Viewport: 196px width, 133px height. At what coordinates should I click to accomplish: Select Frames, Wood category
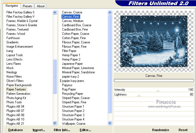(16, 34)
